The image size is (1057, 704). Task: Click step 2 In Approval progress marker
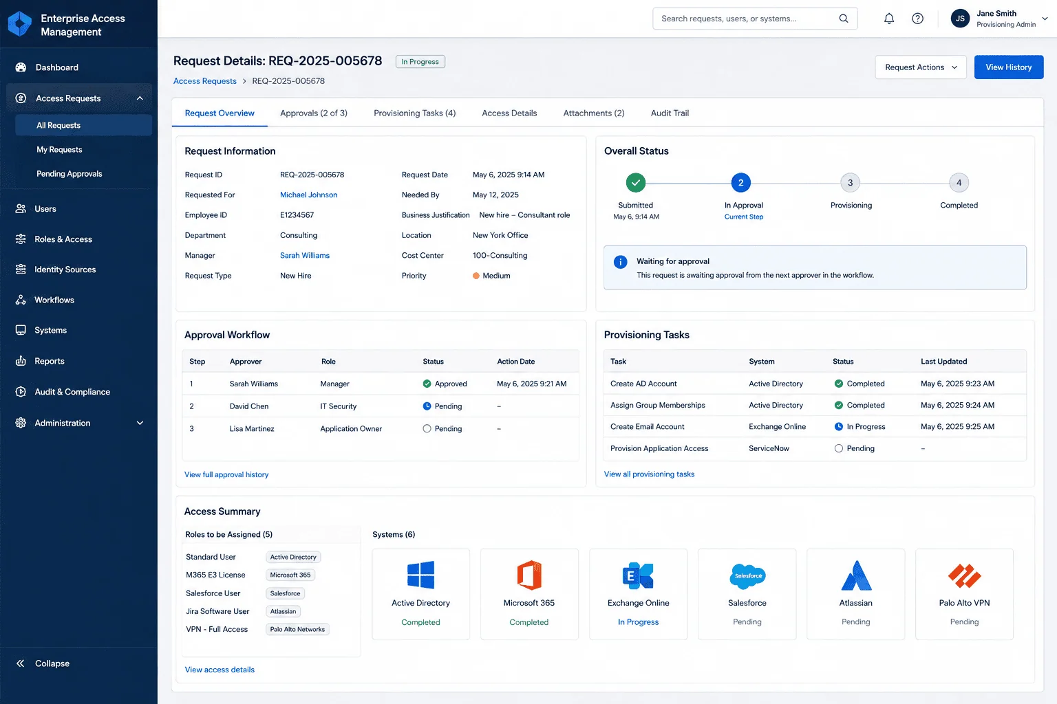740,182
